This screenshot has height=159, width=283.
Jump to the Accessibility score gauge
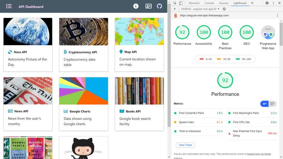(204, 32)
